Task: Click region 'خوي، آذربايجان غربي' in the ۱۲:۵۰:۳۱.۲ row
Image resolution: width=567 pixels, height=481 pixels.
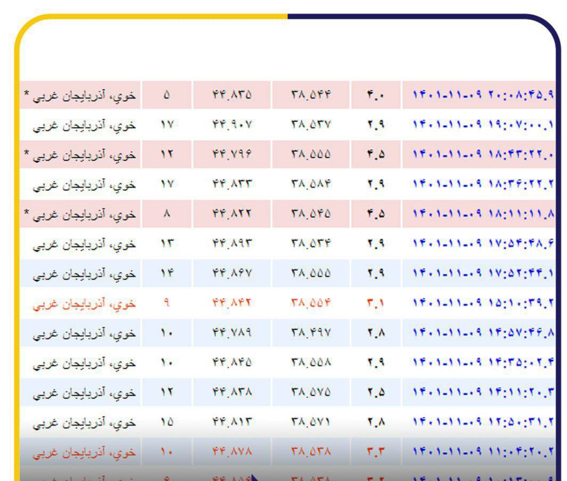Action: tap(84, 423)
